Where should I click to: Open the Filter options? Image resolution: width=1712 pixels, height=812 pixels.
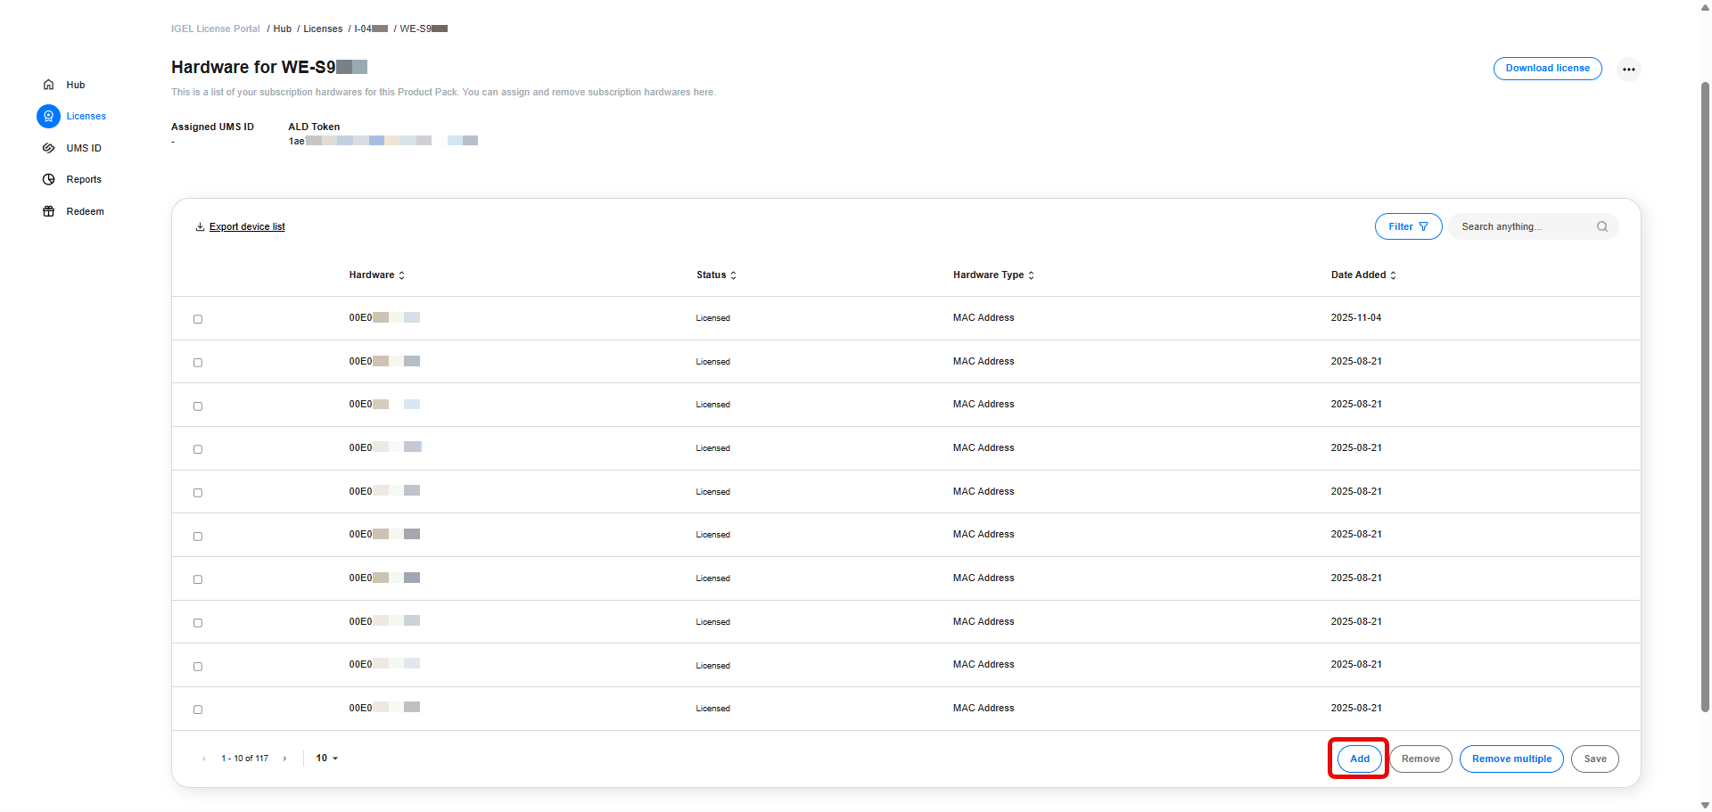click(x=1408, y=226)
